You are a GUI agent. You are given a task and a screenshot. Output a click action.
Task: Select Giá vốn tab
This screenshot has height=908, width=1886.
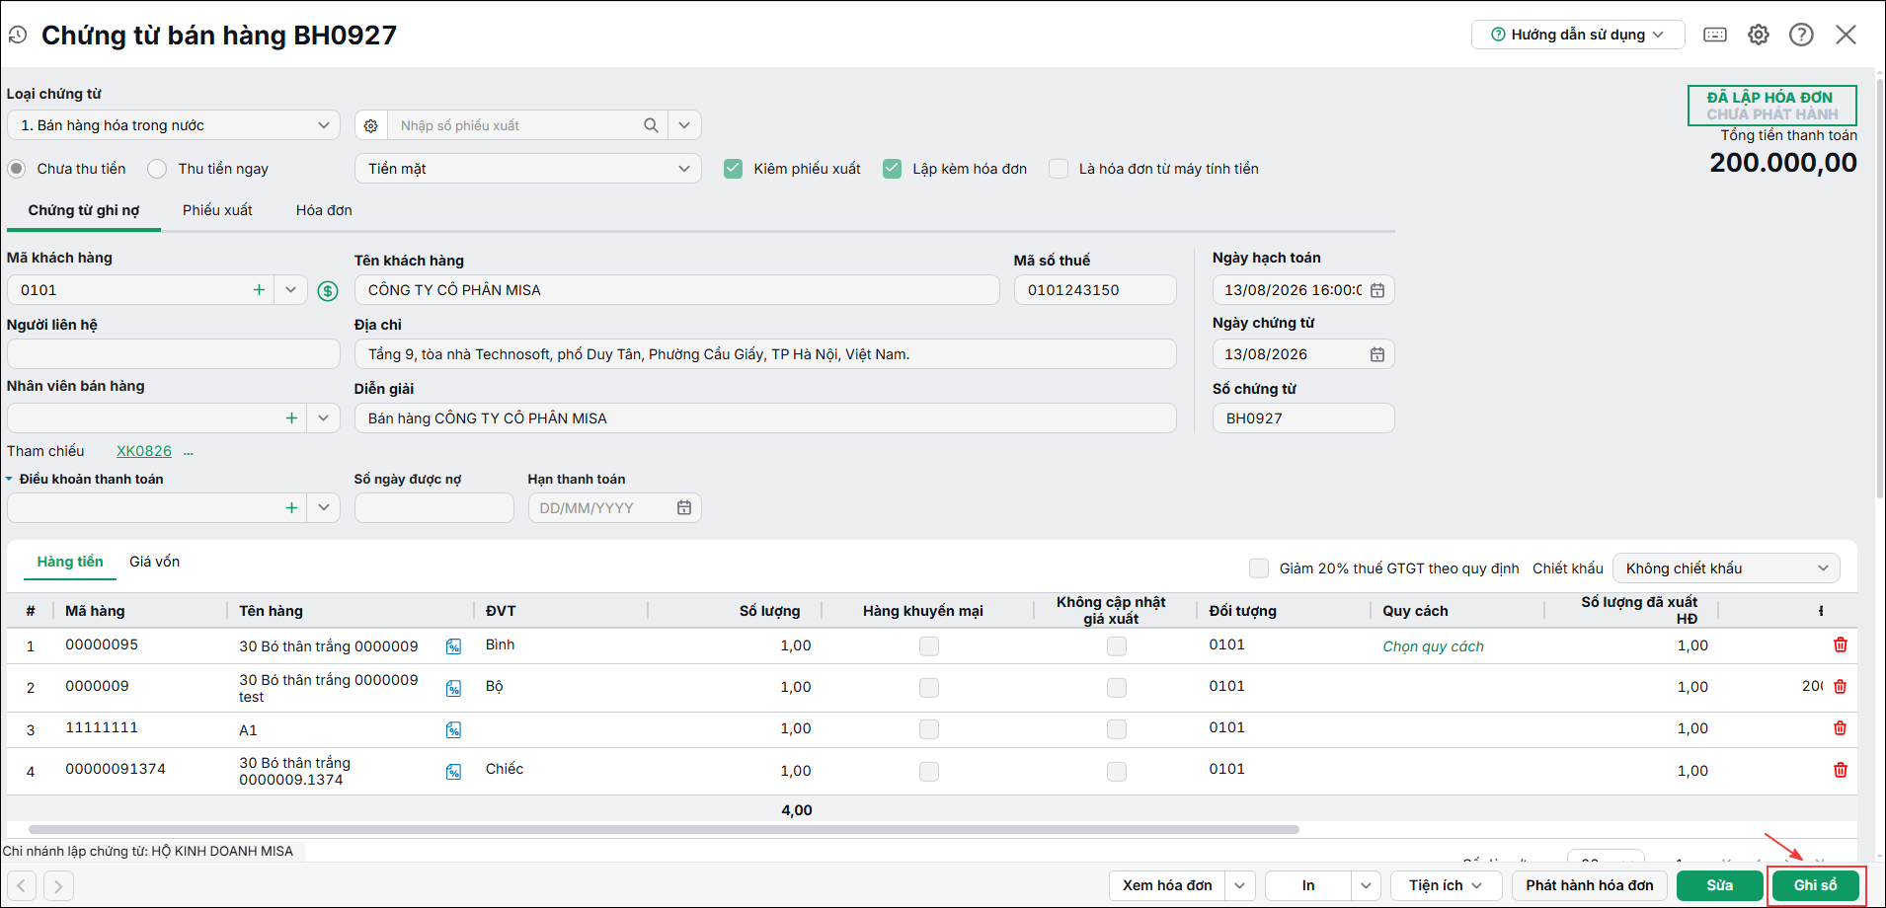click(154, 562)
